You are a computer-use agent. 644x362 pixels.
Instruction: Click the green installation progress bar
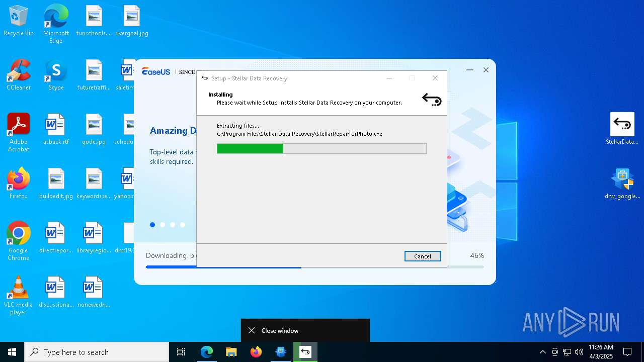pyautogui.click(x=321, y=148)
